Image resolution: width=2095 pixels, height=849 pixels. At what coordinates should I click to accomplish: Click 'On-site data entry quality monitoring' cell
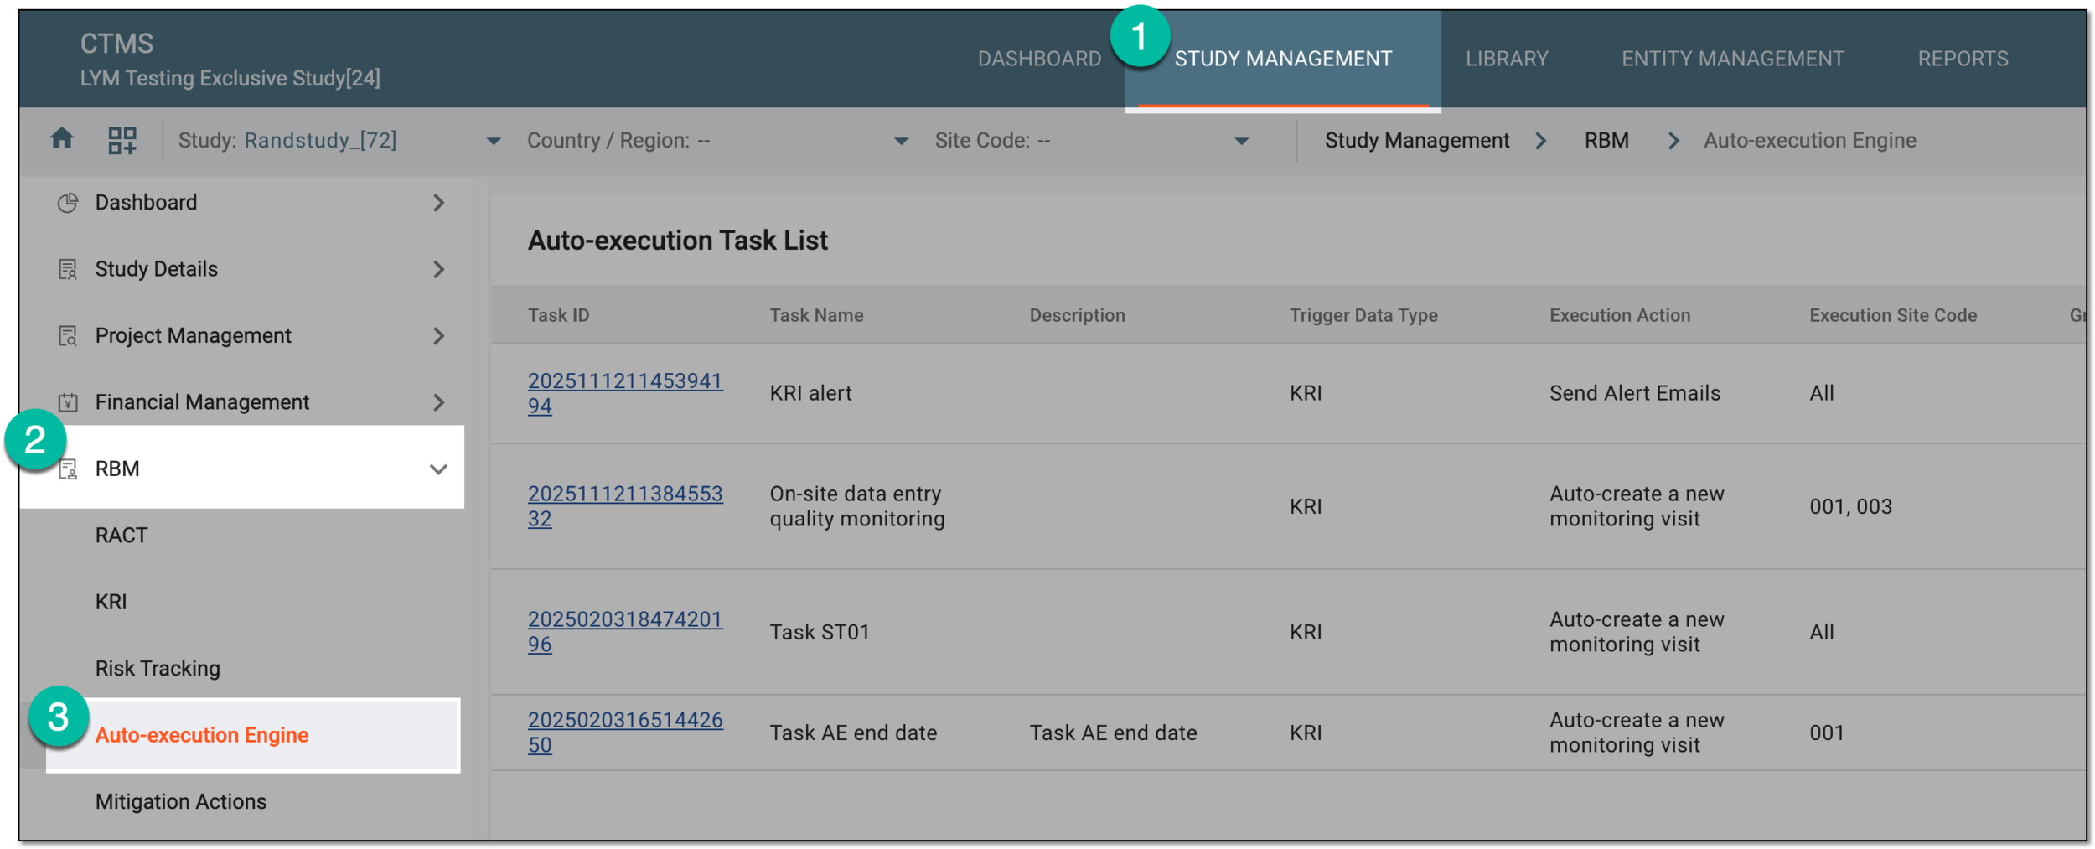[857, 506]
